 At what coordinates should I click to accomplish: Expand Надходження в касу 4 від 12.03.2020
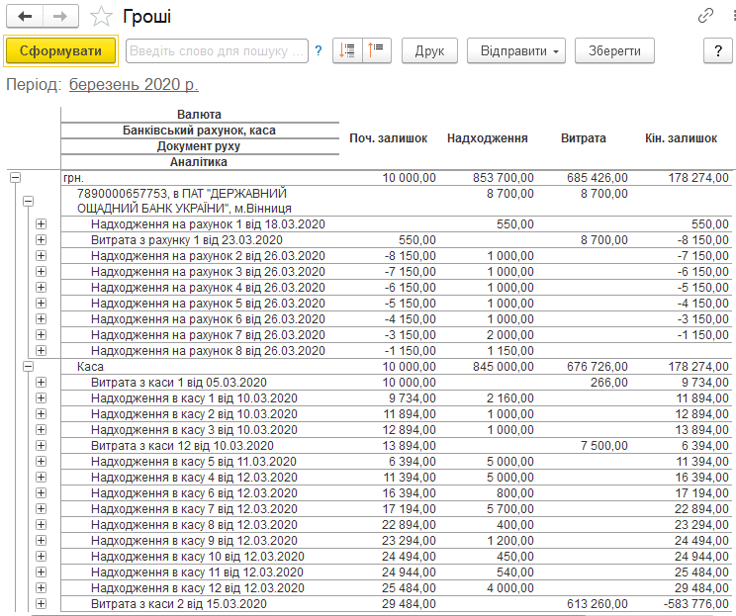[42, 478]
